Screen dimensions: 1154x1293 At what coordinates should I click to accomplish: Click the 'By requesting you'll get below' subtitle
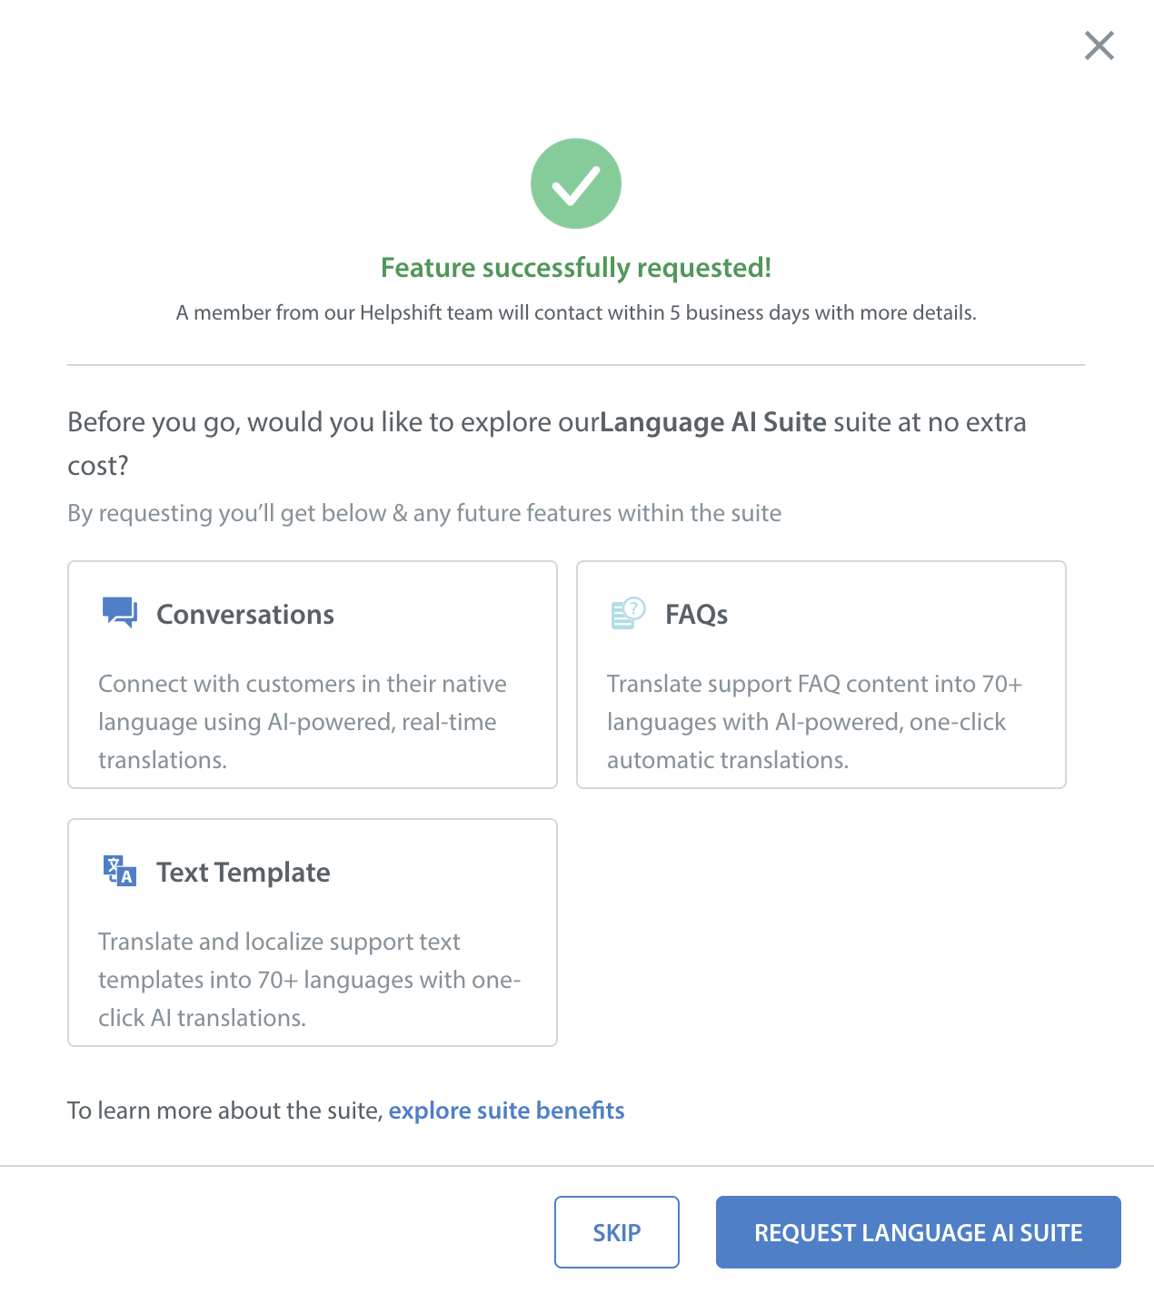424,513
